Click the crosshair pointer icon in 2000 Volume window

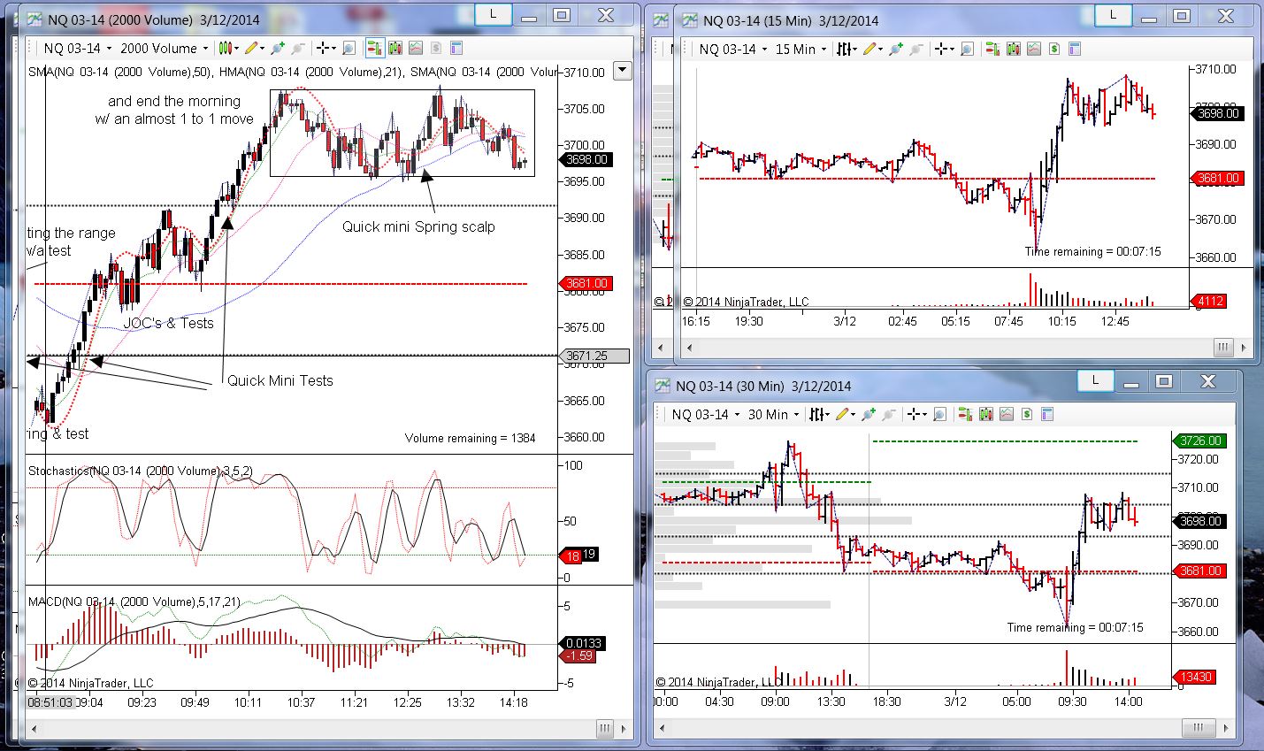[x=323, y=49]
